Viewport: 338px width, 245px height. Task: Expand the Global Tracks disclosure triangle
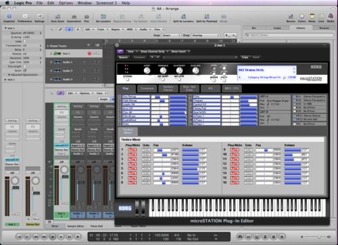(x=48, y=46)
